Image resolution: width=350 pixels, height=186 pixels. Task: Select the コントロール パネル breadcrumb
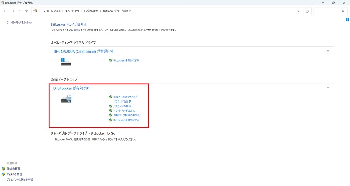[x=51, y=11]
